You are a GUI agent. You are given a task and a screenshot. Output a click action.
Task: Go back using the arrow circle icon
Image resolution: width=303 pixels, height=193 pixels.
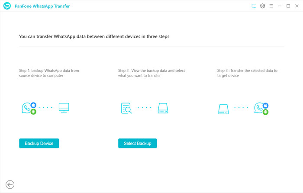click(x=10, y=184)
